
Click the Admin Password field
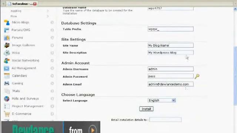(x=170, y=76)
